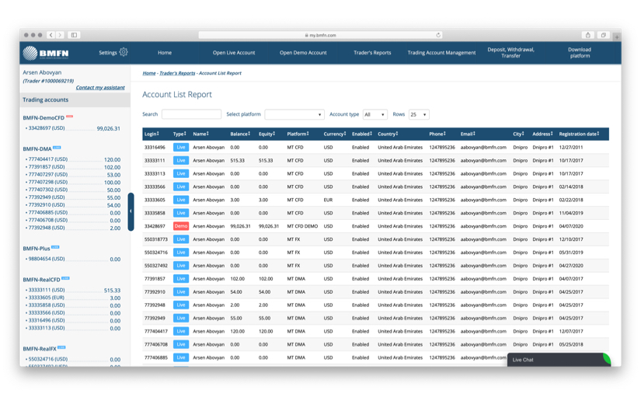Click the BMFN-RealCFD group heading
Viewport: 641px width, 408px height.
click(x=41, y=280)
